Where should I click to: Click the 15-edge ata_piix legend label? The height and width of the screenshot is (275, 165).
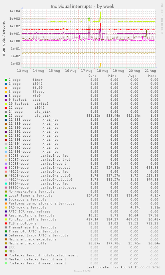click(30, 116)
